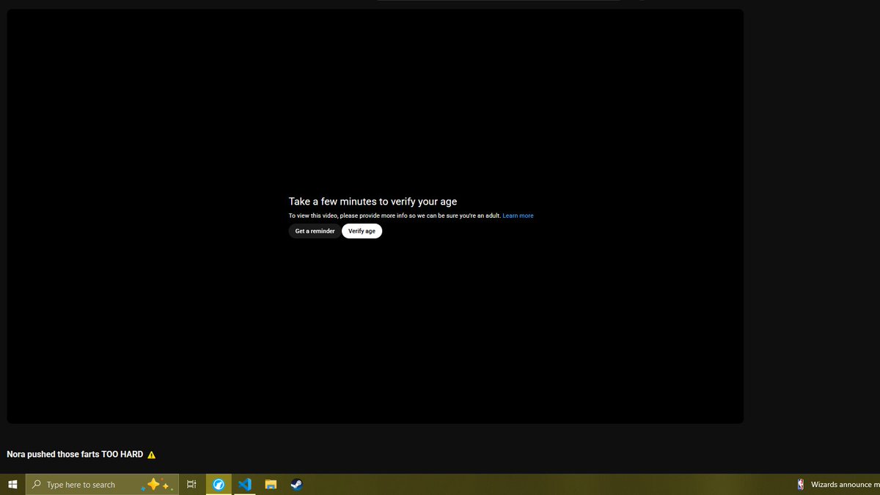880x495 pixels.
Task: Open the 'Wizards announce' news headline
Action: [845, 485]
